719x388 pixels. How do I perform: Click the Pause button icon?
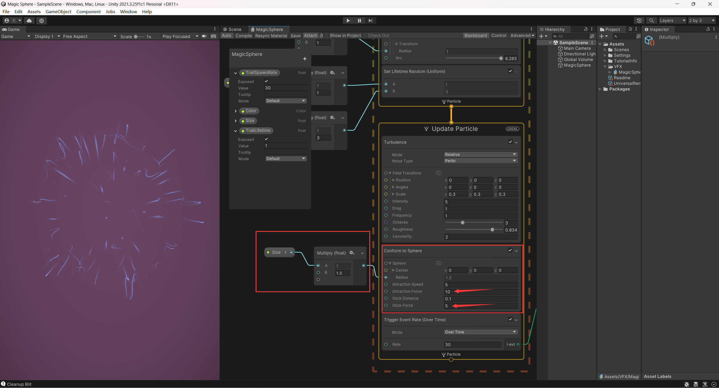click(359, 21)
